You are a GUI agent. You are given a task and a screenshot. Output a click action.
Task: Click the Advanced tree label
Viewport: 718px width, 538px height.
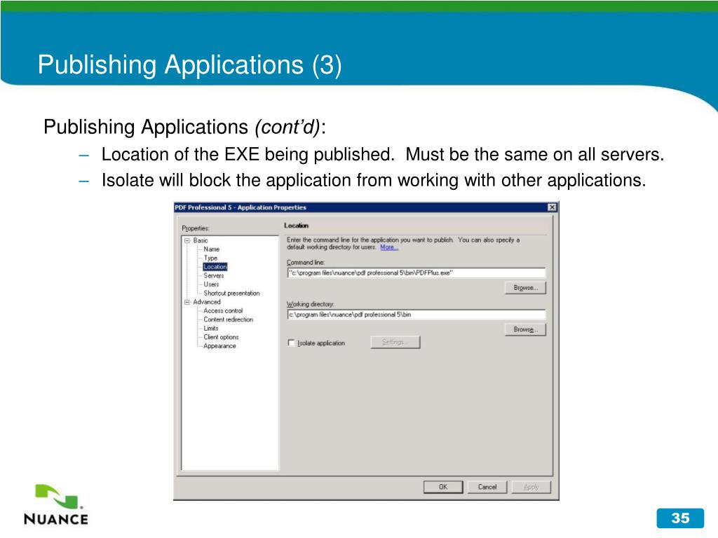pyautogui.click(x=207, y=302)
